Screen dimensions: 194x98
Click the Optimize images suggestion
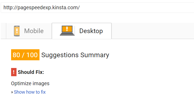pyautogui.click(x=30, y=83)
